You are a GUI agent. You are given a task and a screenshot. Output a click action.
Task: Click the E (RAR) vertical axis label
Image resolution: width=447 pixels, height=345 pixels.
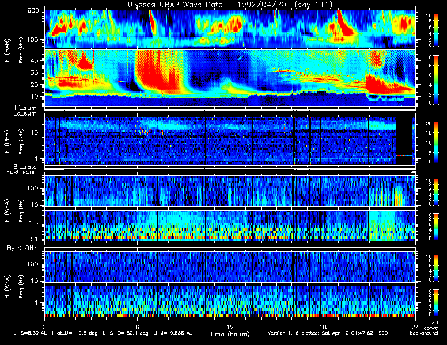[7, 50]
